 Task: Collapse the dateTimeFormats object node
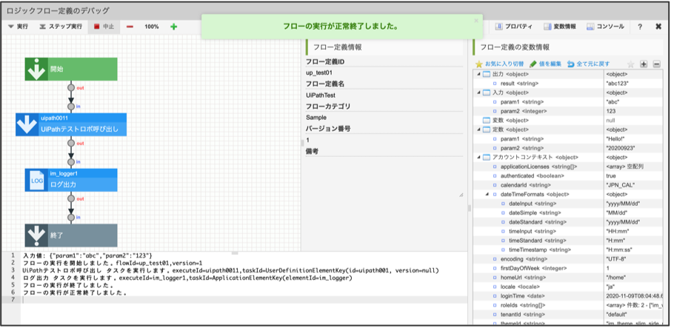tap(487, 194)
